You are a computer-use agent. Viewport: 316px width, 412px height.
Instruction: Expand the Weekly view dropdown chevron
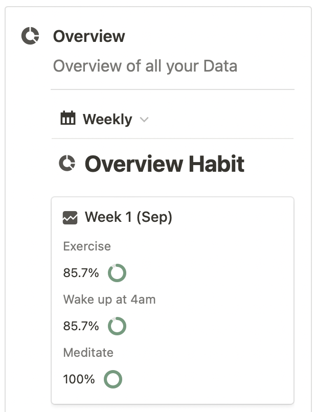pos(144,120)
